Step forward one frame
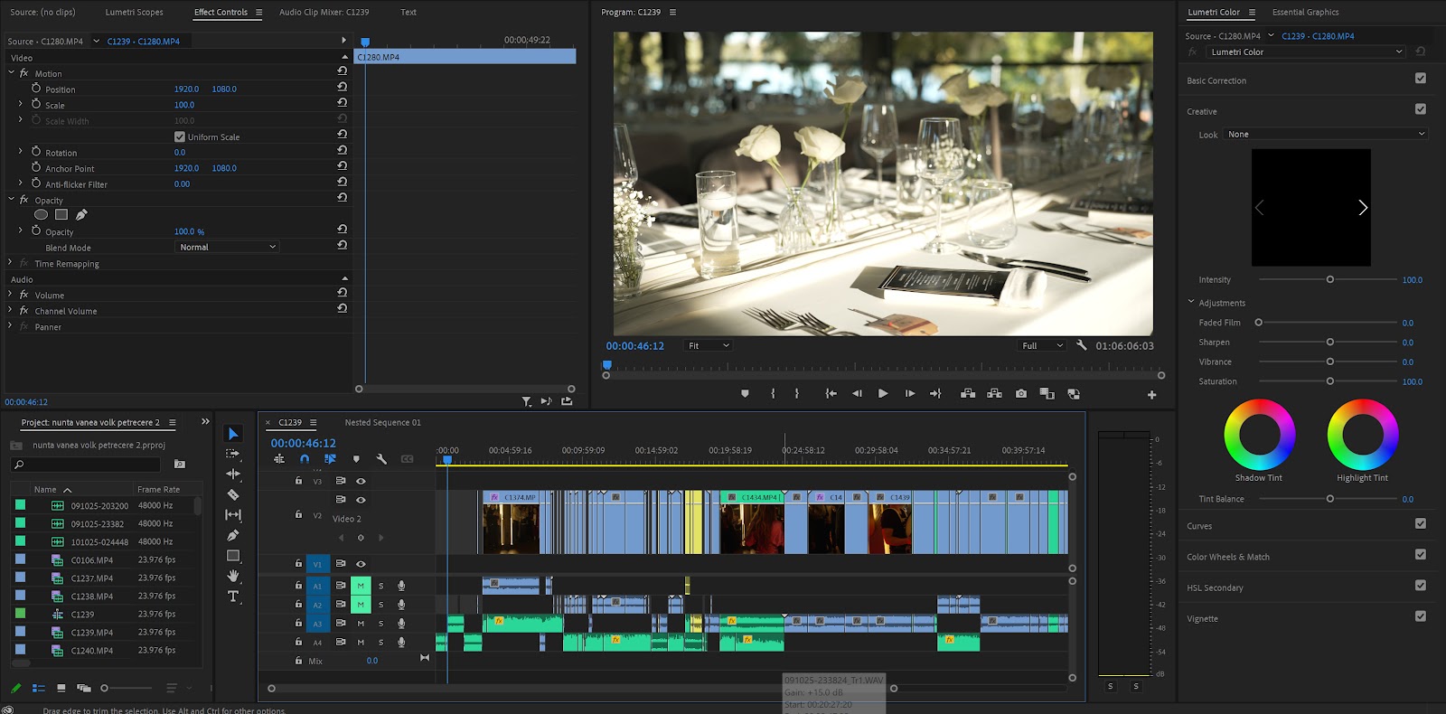Viewport: 1446px width, 714px height. click(909, 394)
